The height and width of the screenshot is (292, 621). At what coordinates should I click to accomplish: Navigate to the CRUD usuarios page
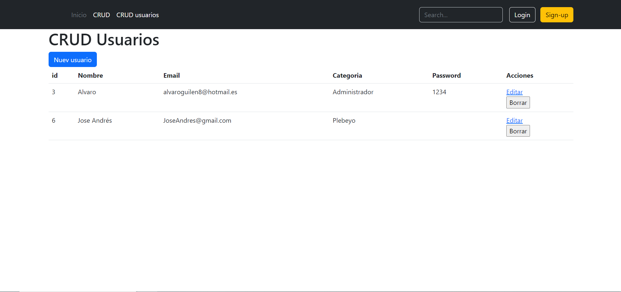[x=137, y=15]
